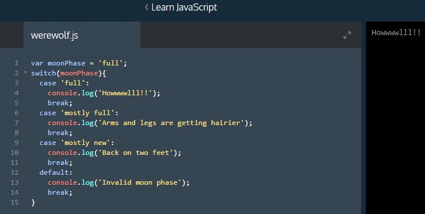Viewport: 425px width, 214px height.
Task: Click Howwwwlll!! output in the console panel
Action: [x=396, y=33]
